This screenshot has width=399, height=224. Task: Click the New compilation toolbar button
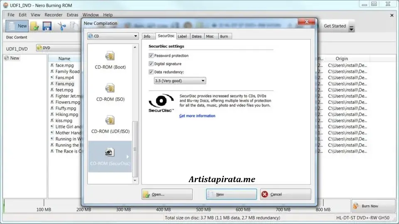point(17,26)
